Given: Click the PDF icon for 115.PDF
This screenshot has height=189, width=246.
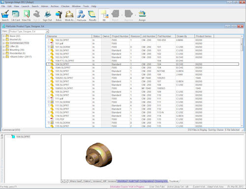Looking at the screenshot, I should click(52, 119).
